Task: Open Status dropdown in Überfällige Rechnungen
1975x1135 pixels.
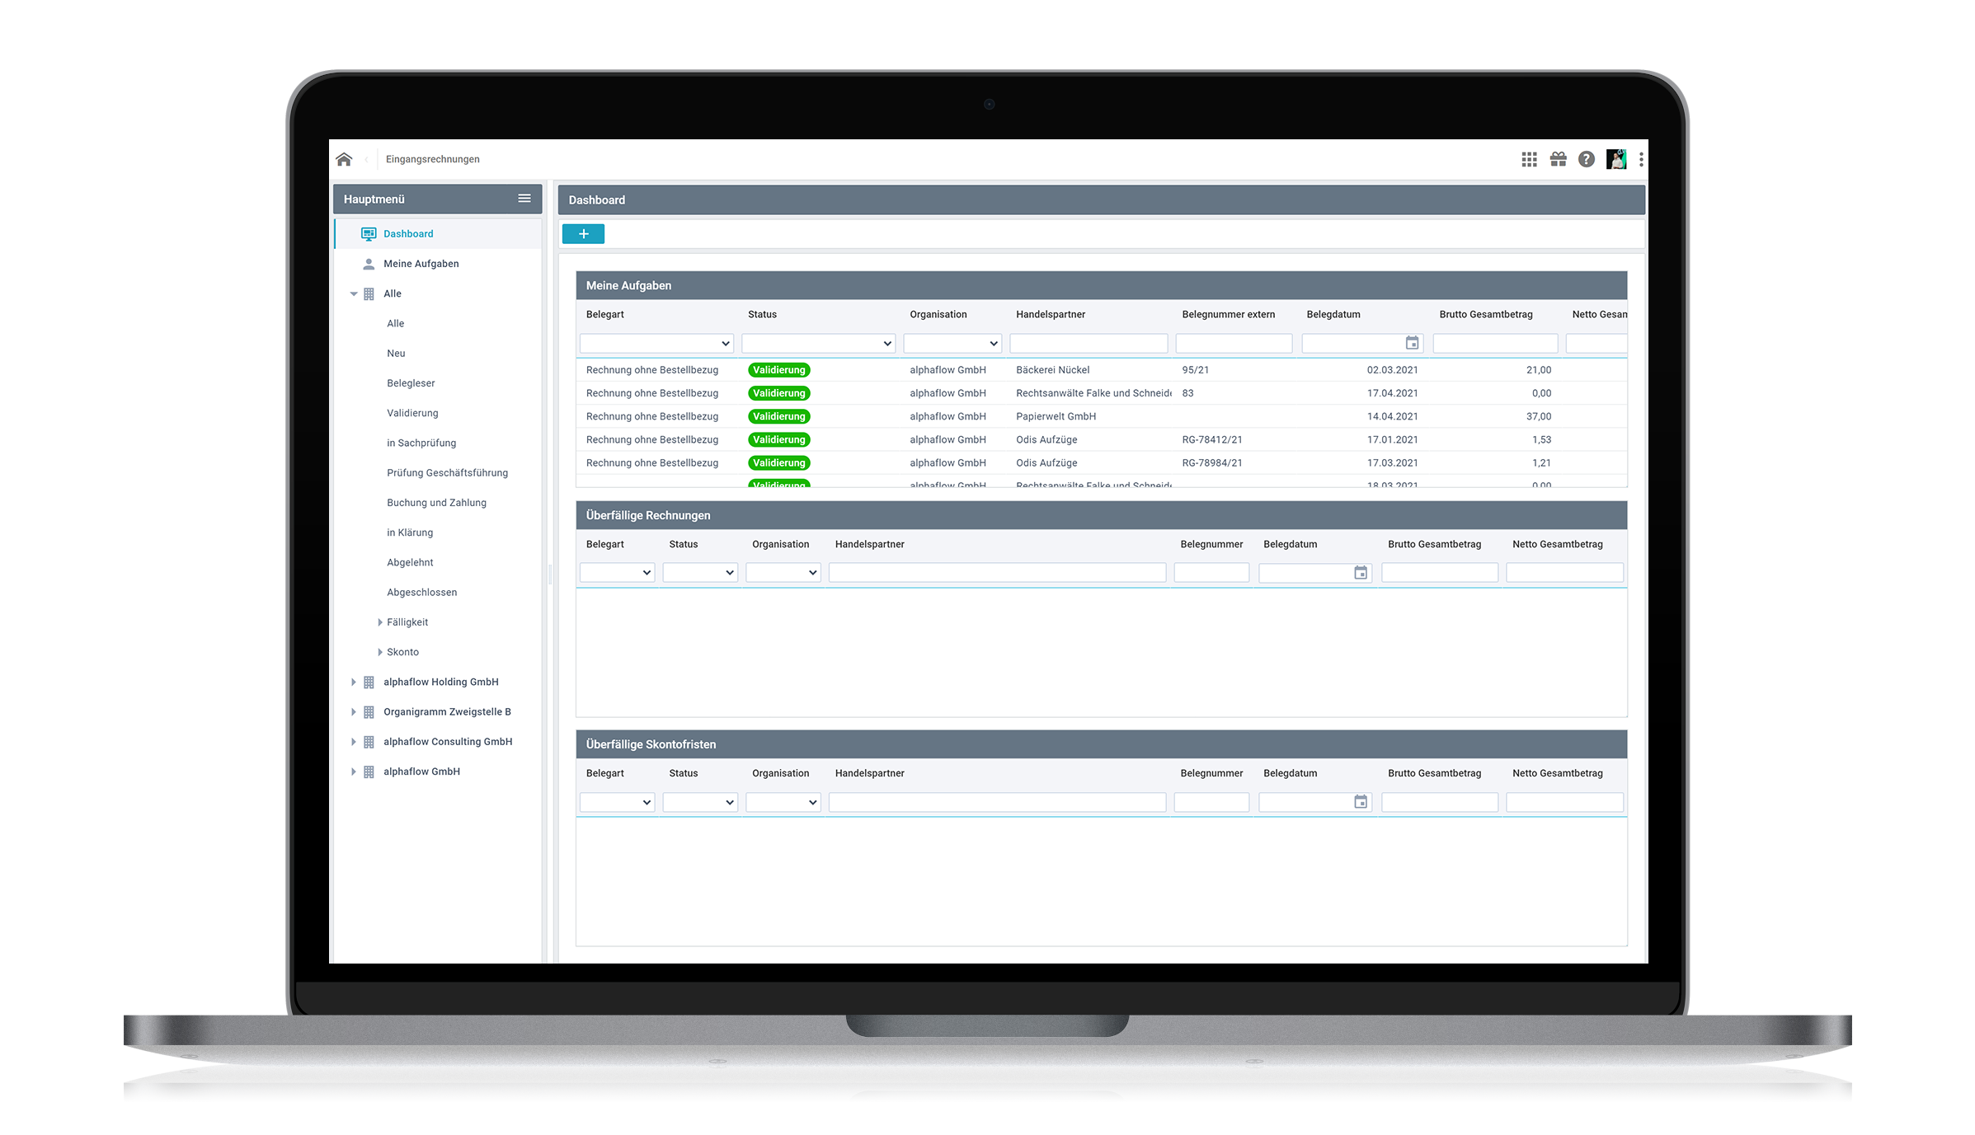Action: (700, 573)
